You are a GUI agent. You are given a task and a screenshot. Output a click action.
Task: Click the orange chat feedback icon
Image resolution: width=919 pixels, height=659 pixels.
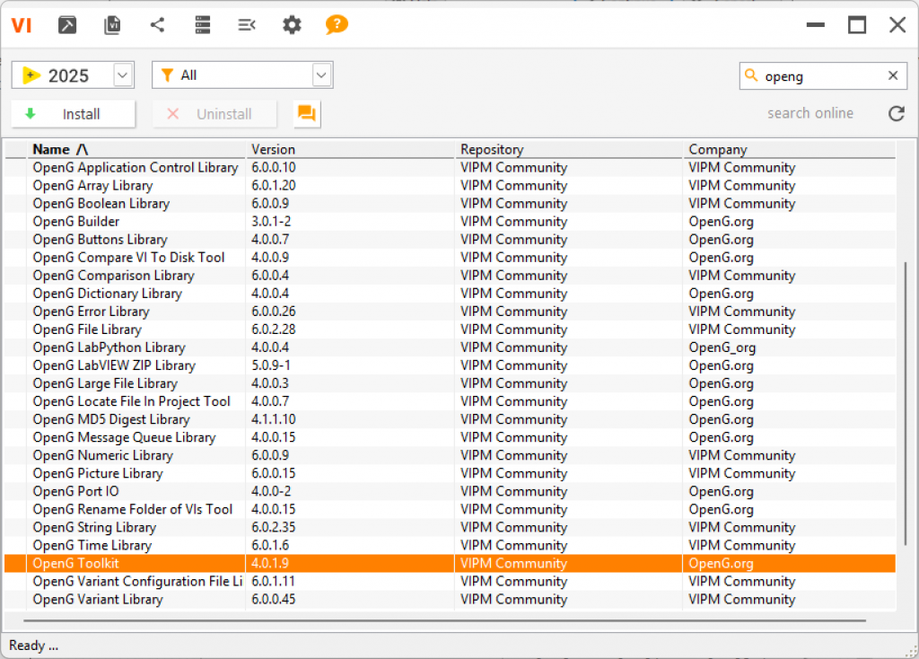(x=307, y=113)
